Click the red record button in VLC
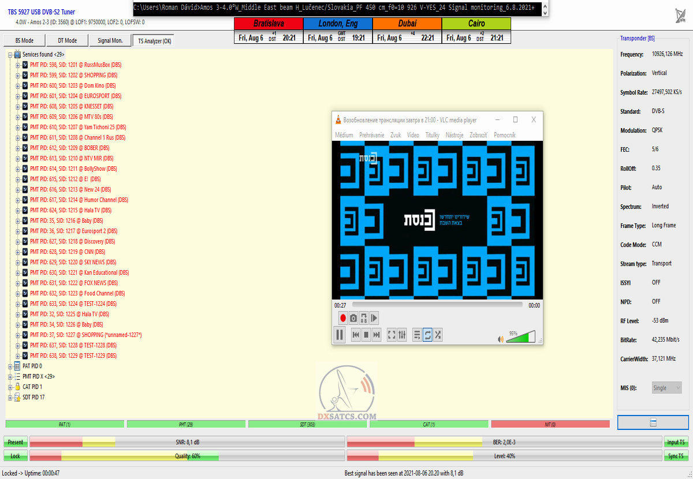This screenshot has height=479, width=693. tap(342, 318)
